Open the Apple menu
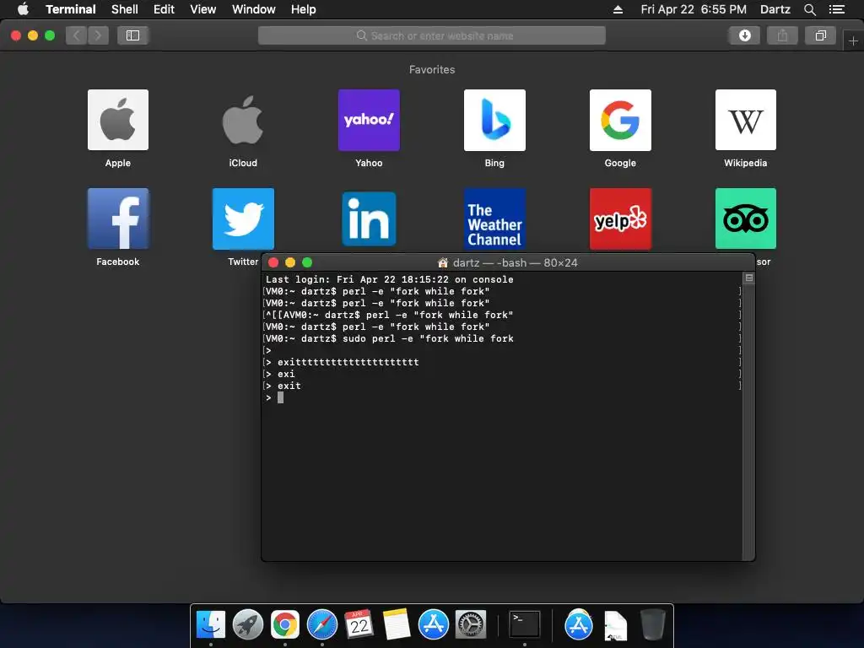 [x=23, y=9]
